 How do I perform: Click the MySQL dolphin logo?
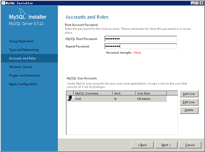tap(22, 11)
